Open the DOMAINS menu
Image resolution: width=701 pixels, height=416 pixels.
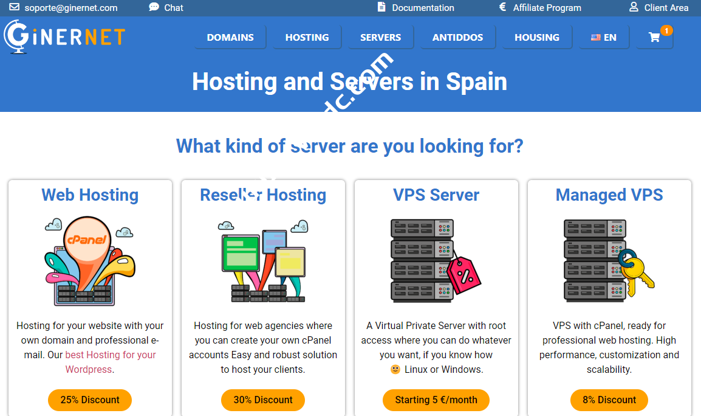coord(230,37)
